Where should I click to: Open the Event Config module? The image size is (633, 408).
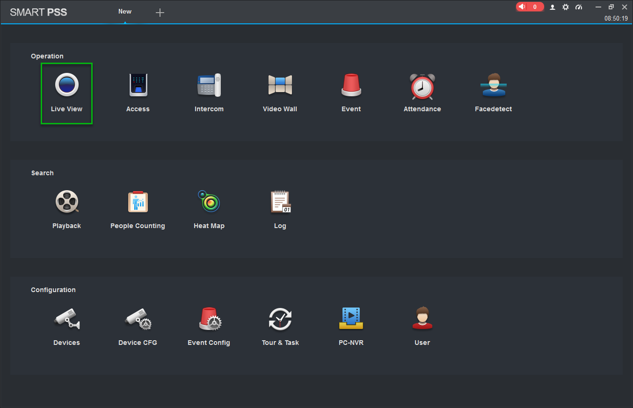coord(209,327)
